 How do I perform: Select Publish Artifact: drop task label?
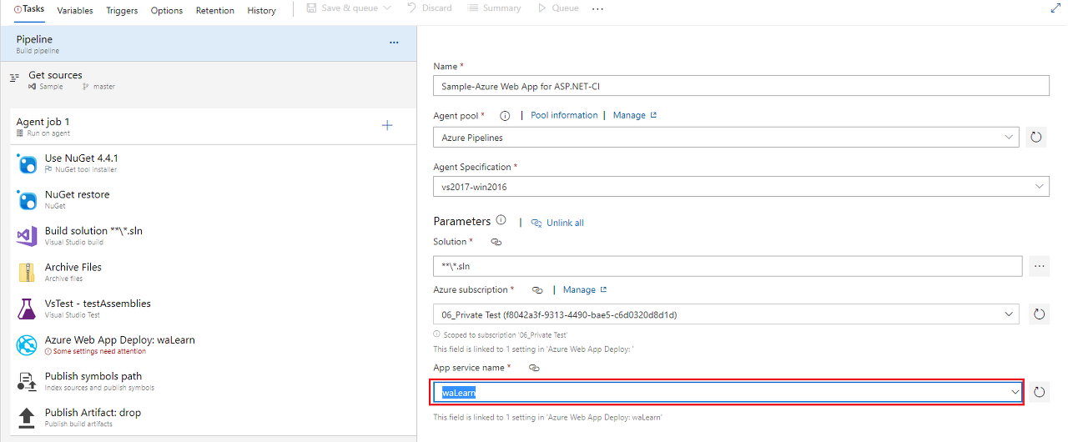[93, 413]
